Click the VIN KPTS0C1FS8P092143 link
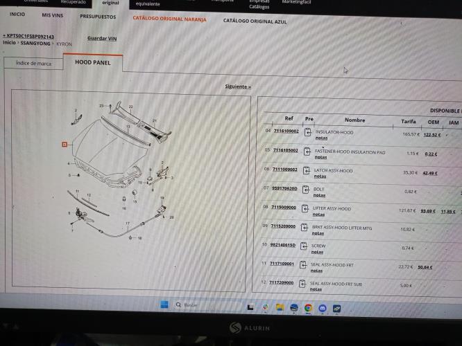The width and height of the screenshot is (462, 346). pos(28,36)
